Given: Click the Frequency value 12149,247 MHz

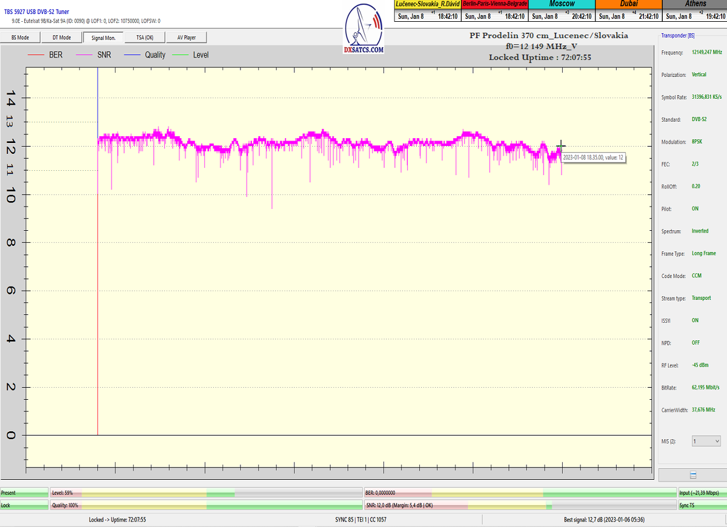Looking at the screenshot, I should [707, 53].
